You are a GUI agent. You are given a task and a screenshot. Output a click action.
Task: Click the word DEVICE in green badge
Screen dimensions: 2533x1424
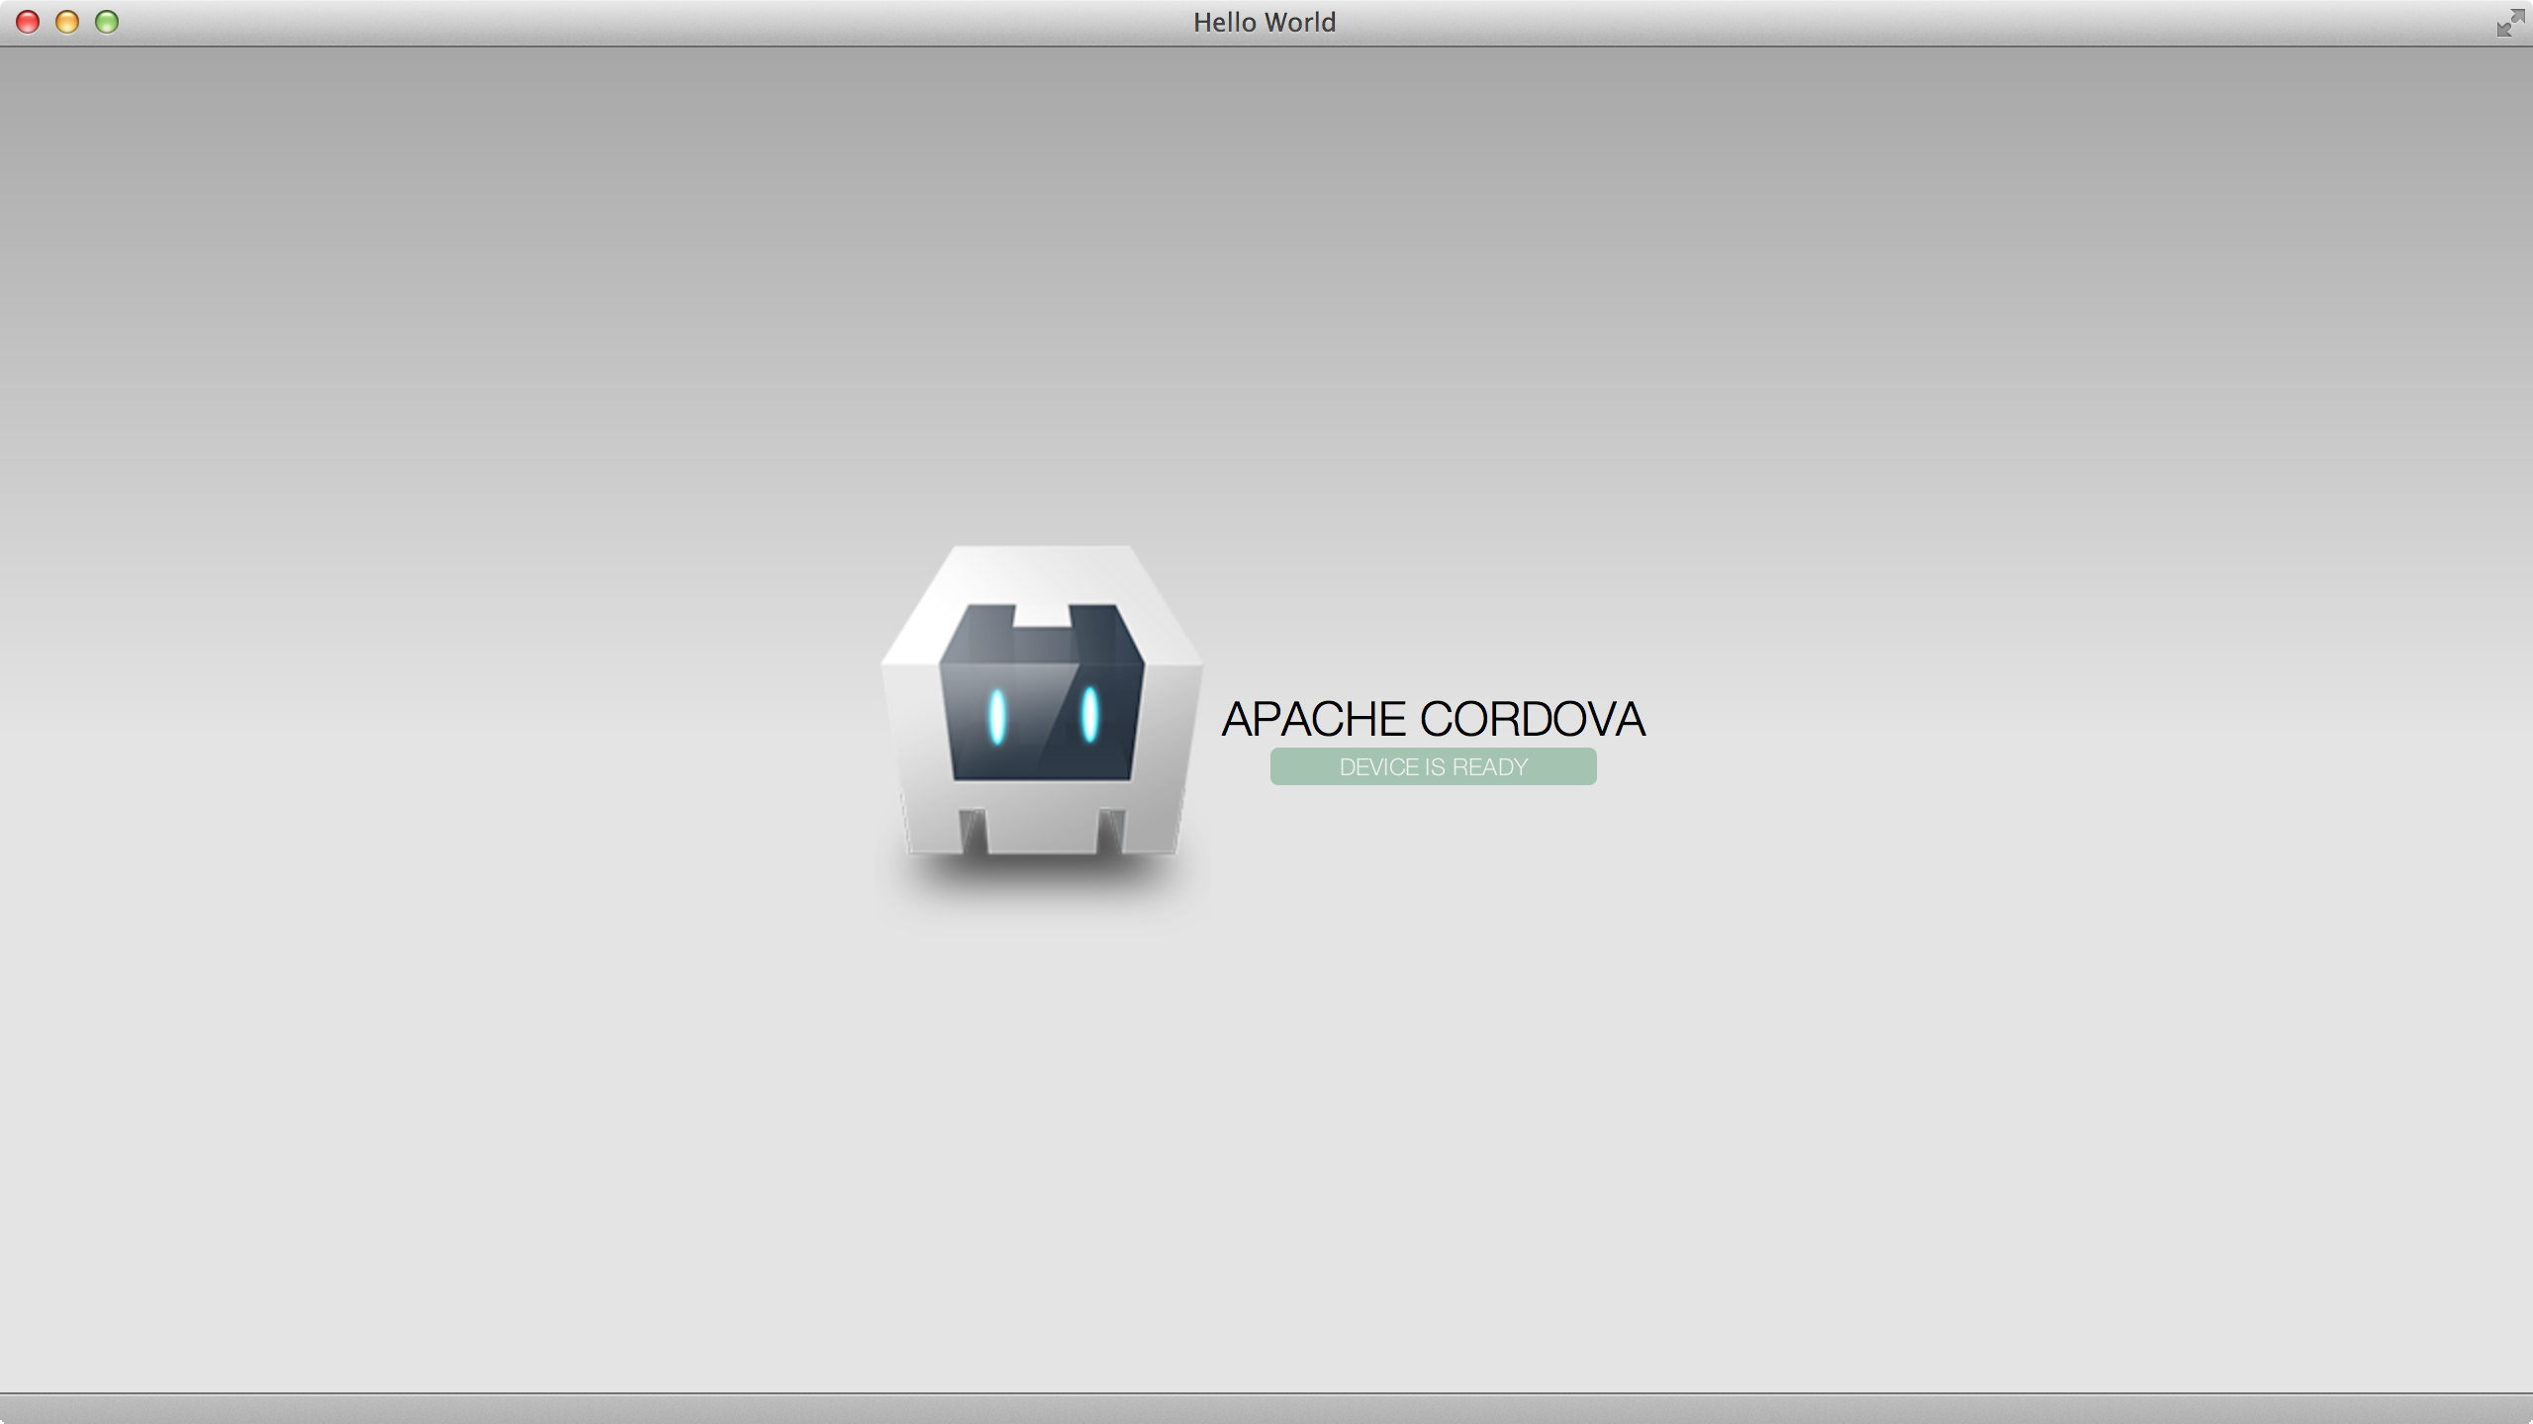1378,767
